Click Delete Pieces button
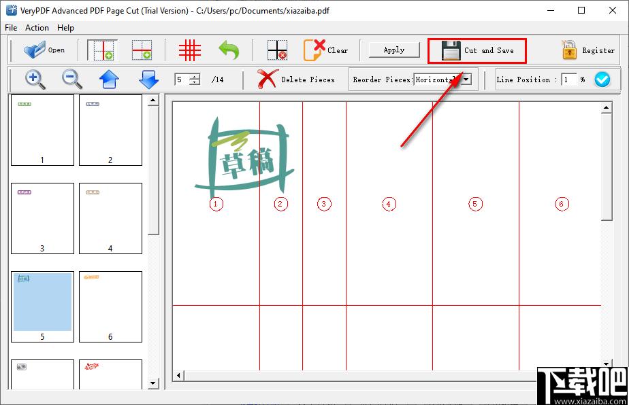Viewport: 629px width, 405px height. point(295,80)
